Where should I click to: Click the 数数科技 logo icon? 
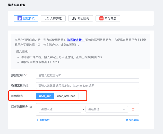tap(19, 18)
